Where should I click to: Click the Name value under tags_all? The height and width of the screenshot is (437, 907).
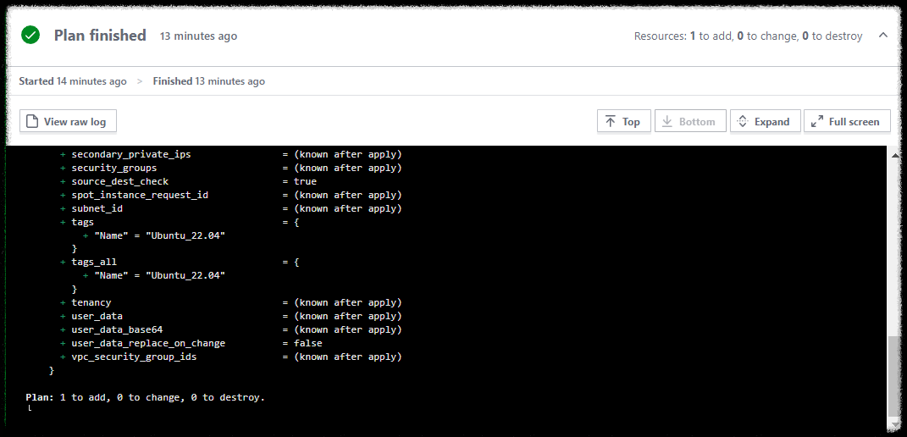coord(185,275)
